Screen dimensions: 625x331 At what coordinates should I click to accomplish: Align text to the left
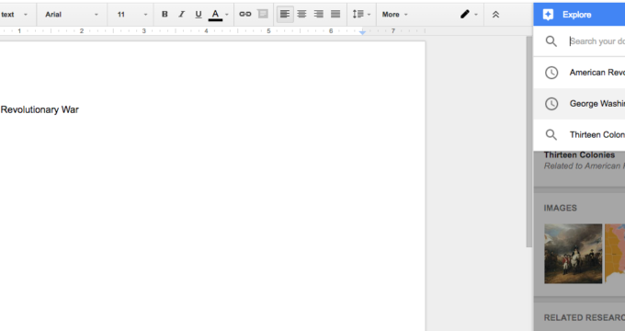pyautogui.click(x=285, y=15)
